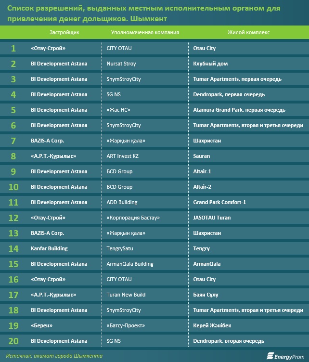Select the 'Баян Сұлу' complex cell
309x362 pixels.
click(x=206, y=295)
